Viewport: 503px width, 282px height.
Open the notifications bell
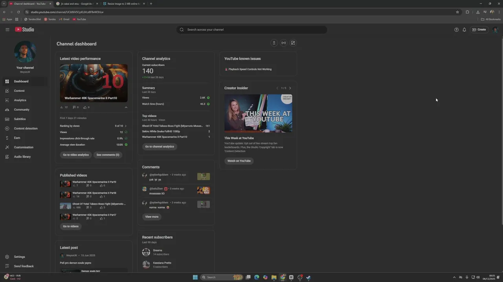(464, 30)
